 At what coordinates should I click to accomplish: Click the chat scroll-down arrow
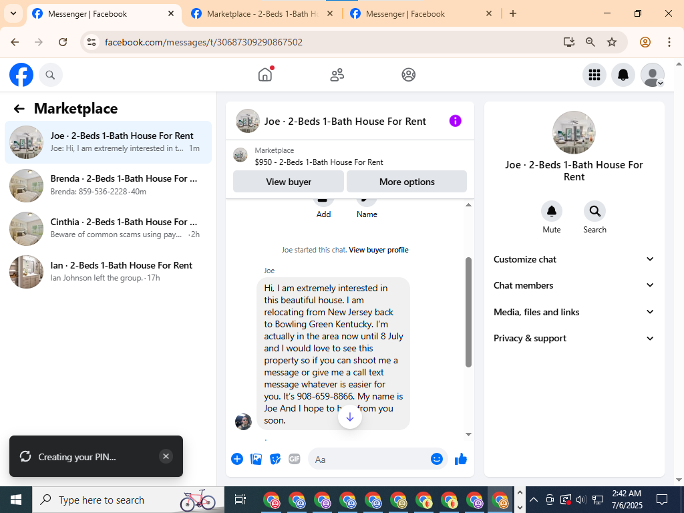coord(468,434)
